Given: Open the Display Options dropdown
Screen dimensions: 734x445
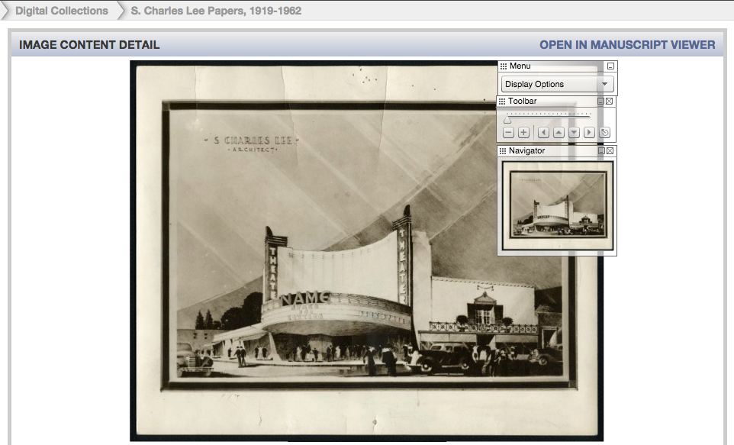Looking at the screenshot, I should 558,84.
